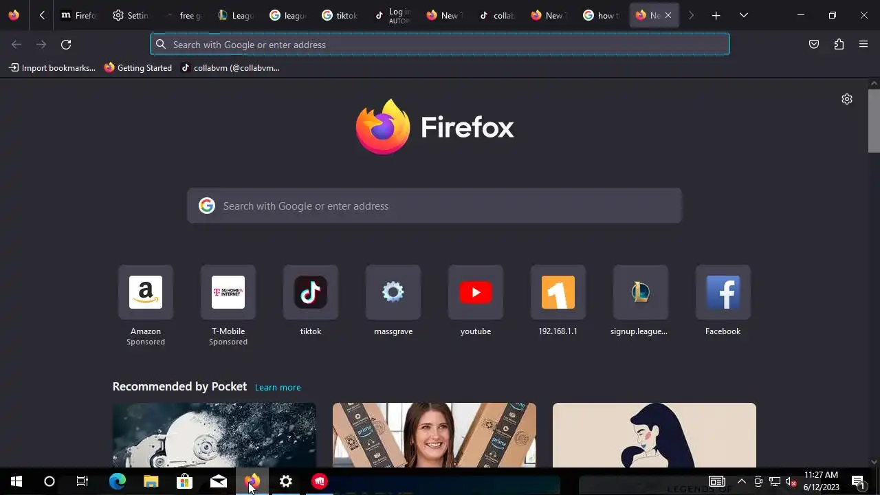Switch to the Settings tab
The height and width of the screenshot is (495, 880).
131,15
